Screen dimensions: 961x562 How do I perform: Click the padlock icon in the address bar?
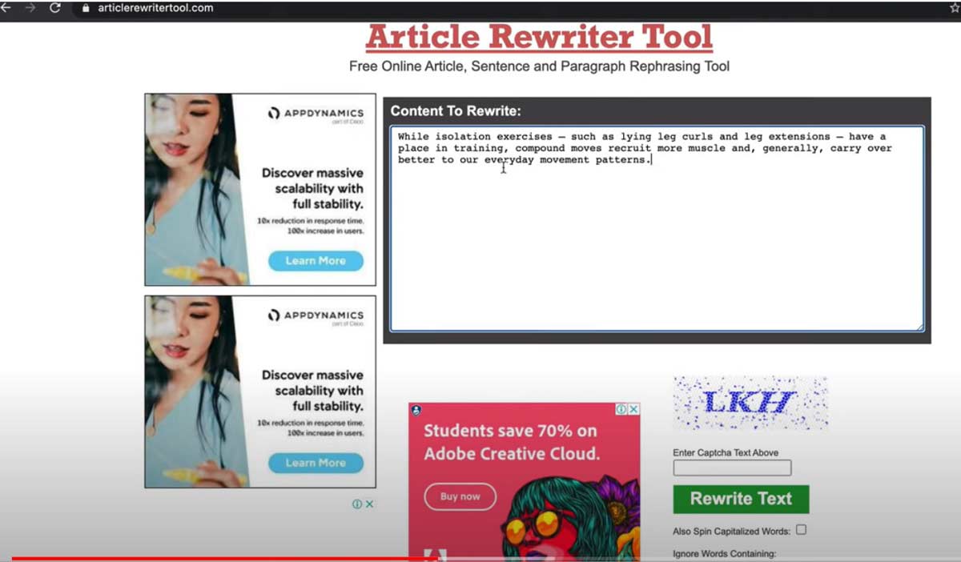(86, 8)
